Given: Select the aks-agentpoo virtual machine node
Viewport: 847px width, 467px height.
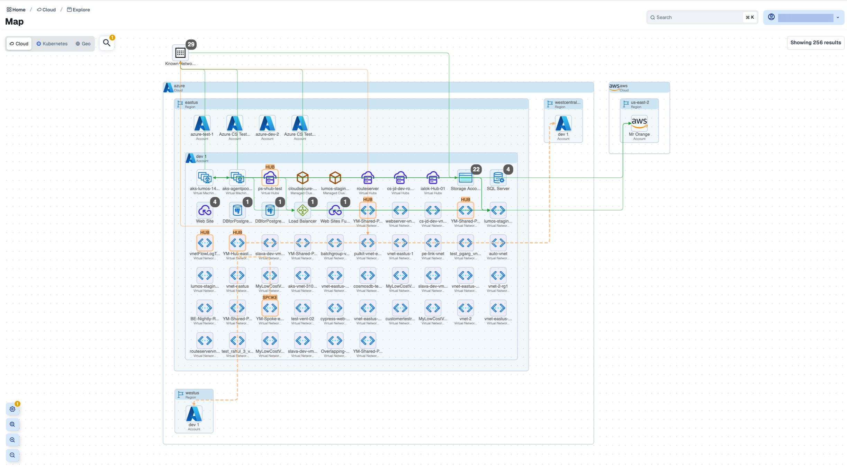Looking at the screenshot, I should (x=237, y=178).
